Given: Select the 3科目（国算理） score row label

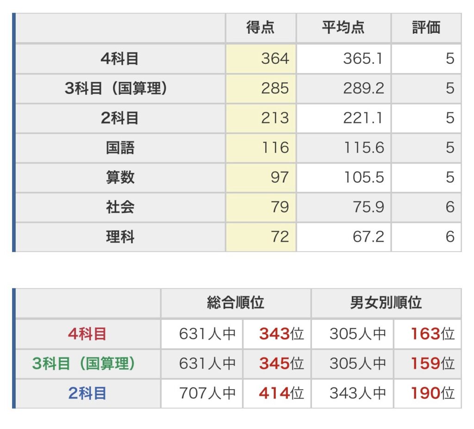Looking at the screenshot, I should point(120,88).
